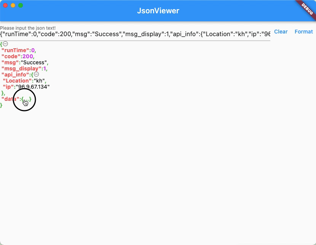This screenshot has width=316, height=245.
Task: Click the "96.9.67.134" IP value
Action: tap(33, 87)
